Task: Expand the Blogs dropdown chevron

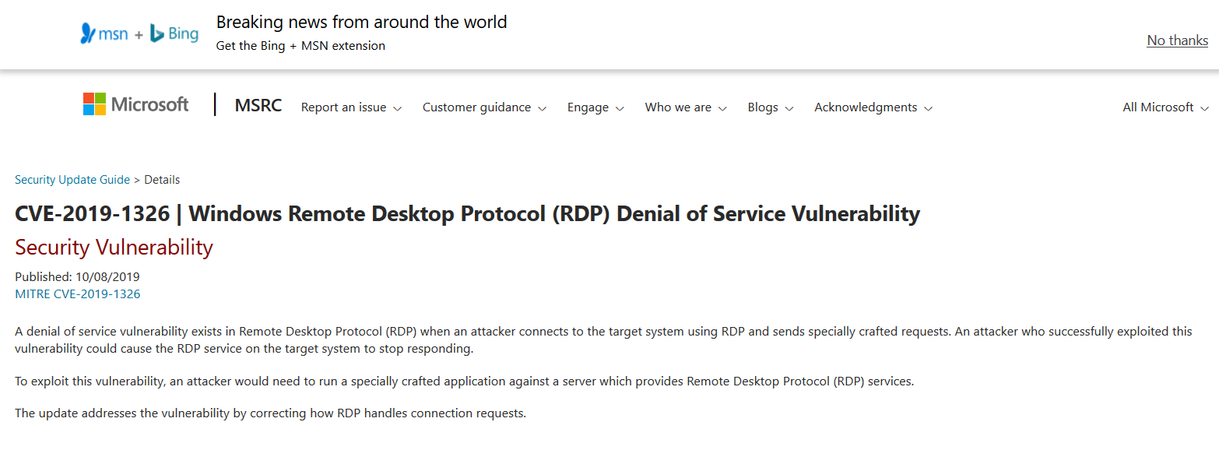Action: coord(789,108)
